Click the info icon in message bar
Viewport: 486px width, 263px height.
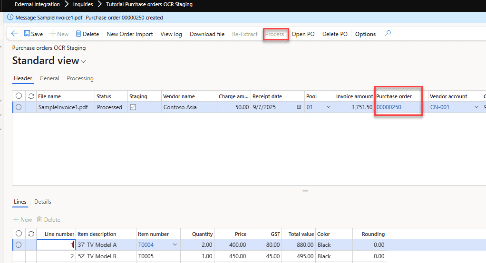tap(10, 18)
